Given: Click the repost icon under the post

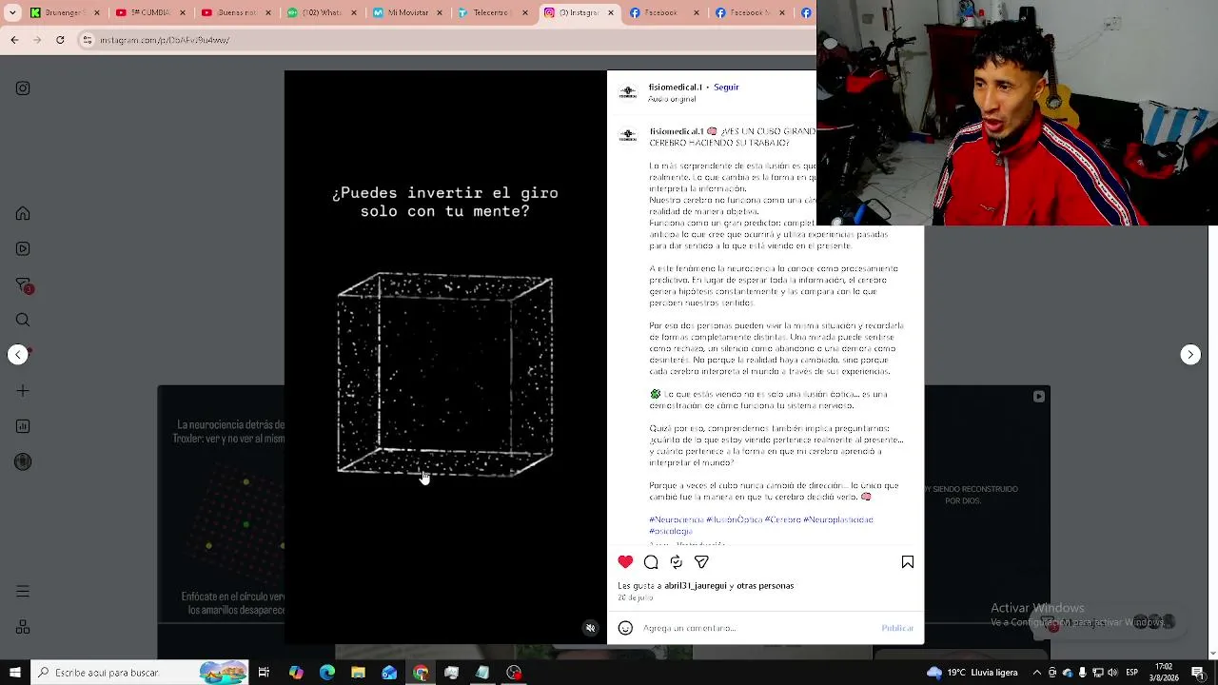Looking at the screenshot, I should pyautogui.click(x=677, y=562).
